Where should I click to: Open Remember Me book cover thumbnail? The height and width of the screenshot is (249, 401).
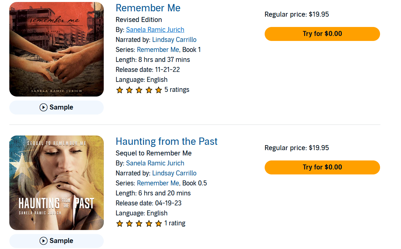coord(57,49)
